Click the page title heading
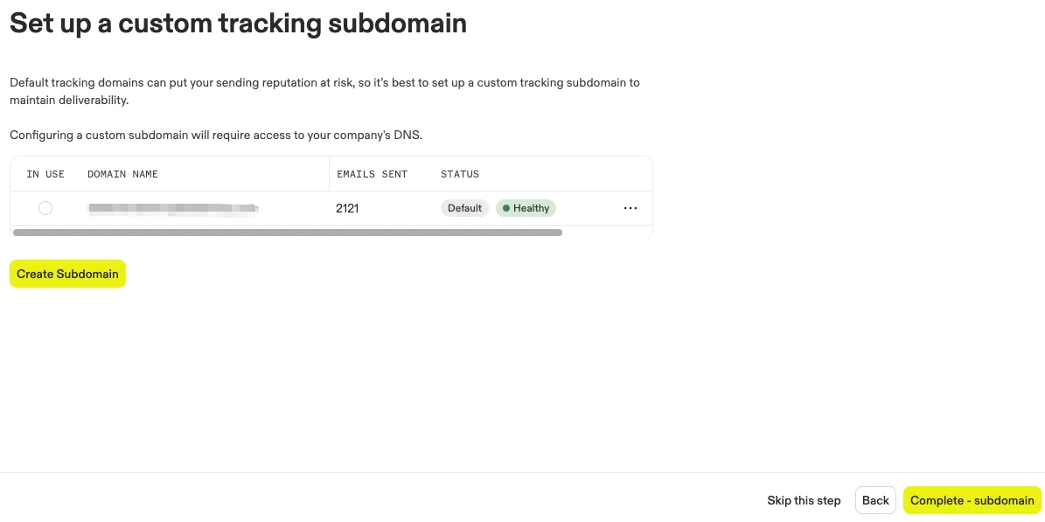 238,24
